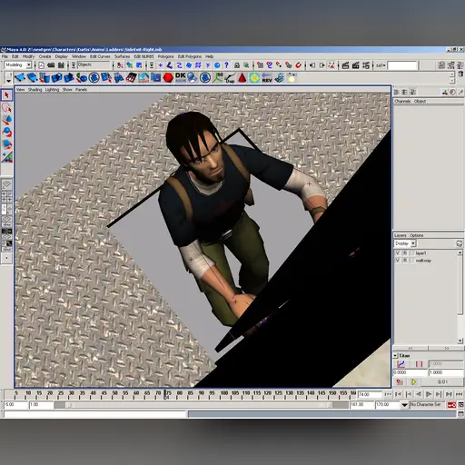Click the trash can shelf icon
The image size is (465, 465).
(x=460, y=74)
